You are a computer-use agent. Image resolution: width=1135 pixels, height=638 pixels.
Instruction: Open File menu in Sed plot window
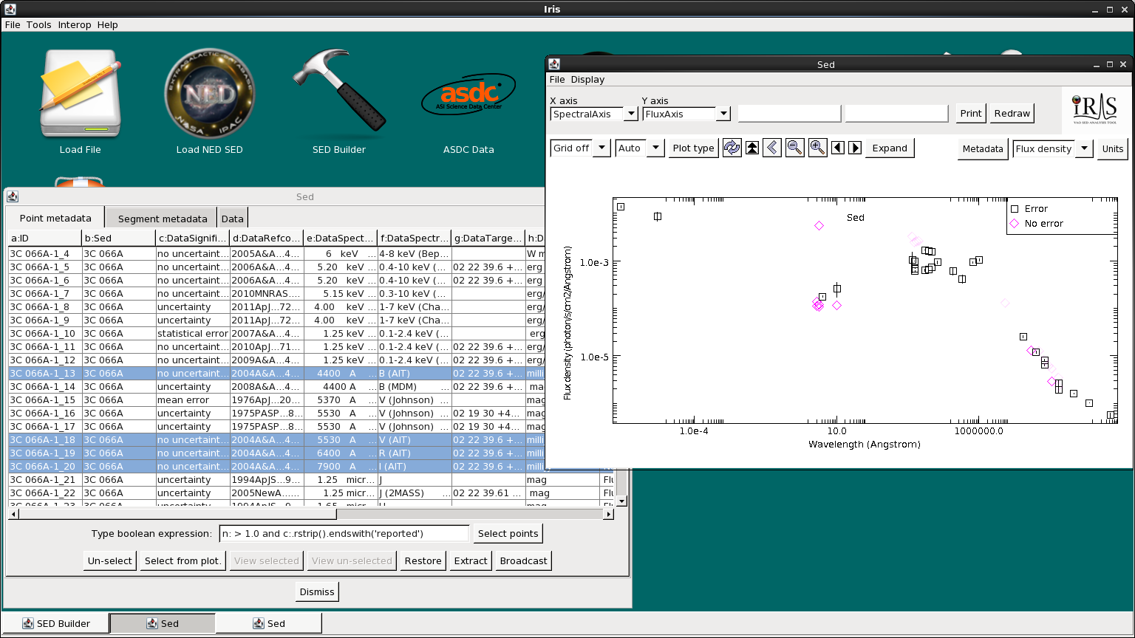[557, 79]
